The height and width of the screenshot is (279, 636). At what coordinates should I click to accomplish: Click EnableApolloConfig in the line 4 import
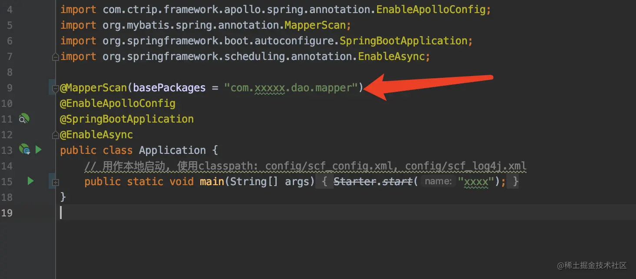[x=431, y=10]
